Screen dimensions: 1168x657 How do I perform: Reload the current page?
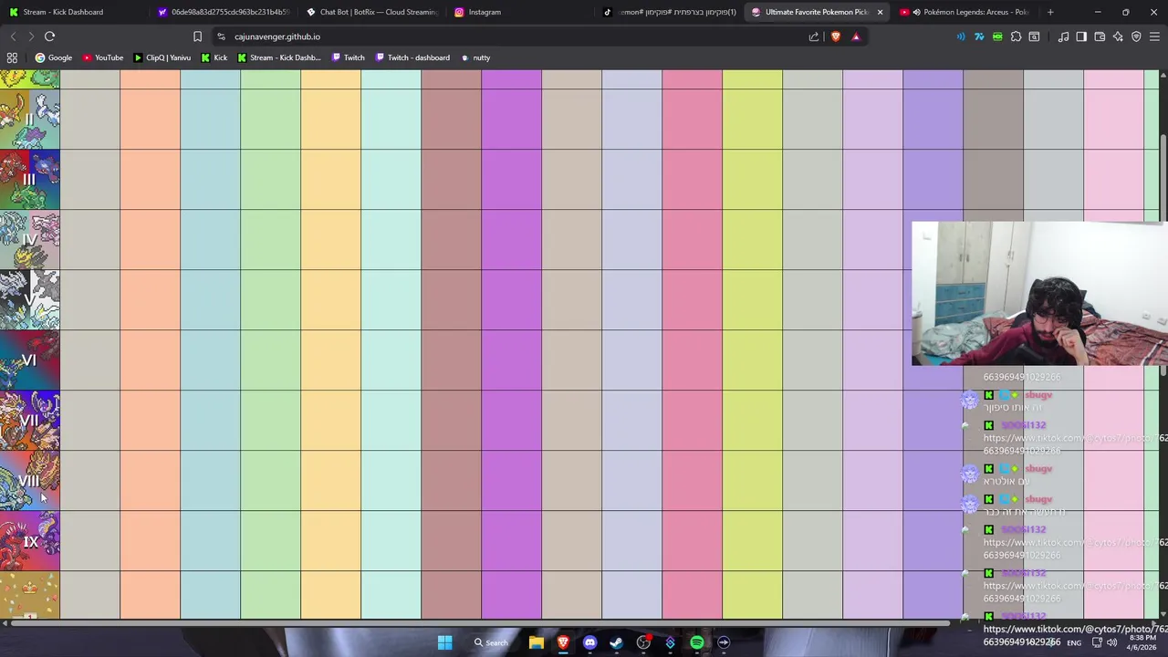point(49,36)
